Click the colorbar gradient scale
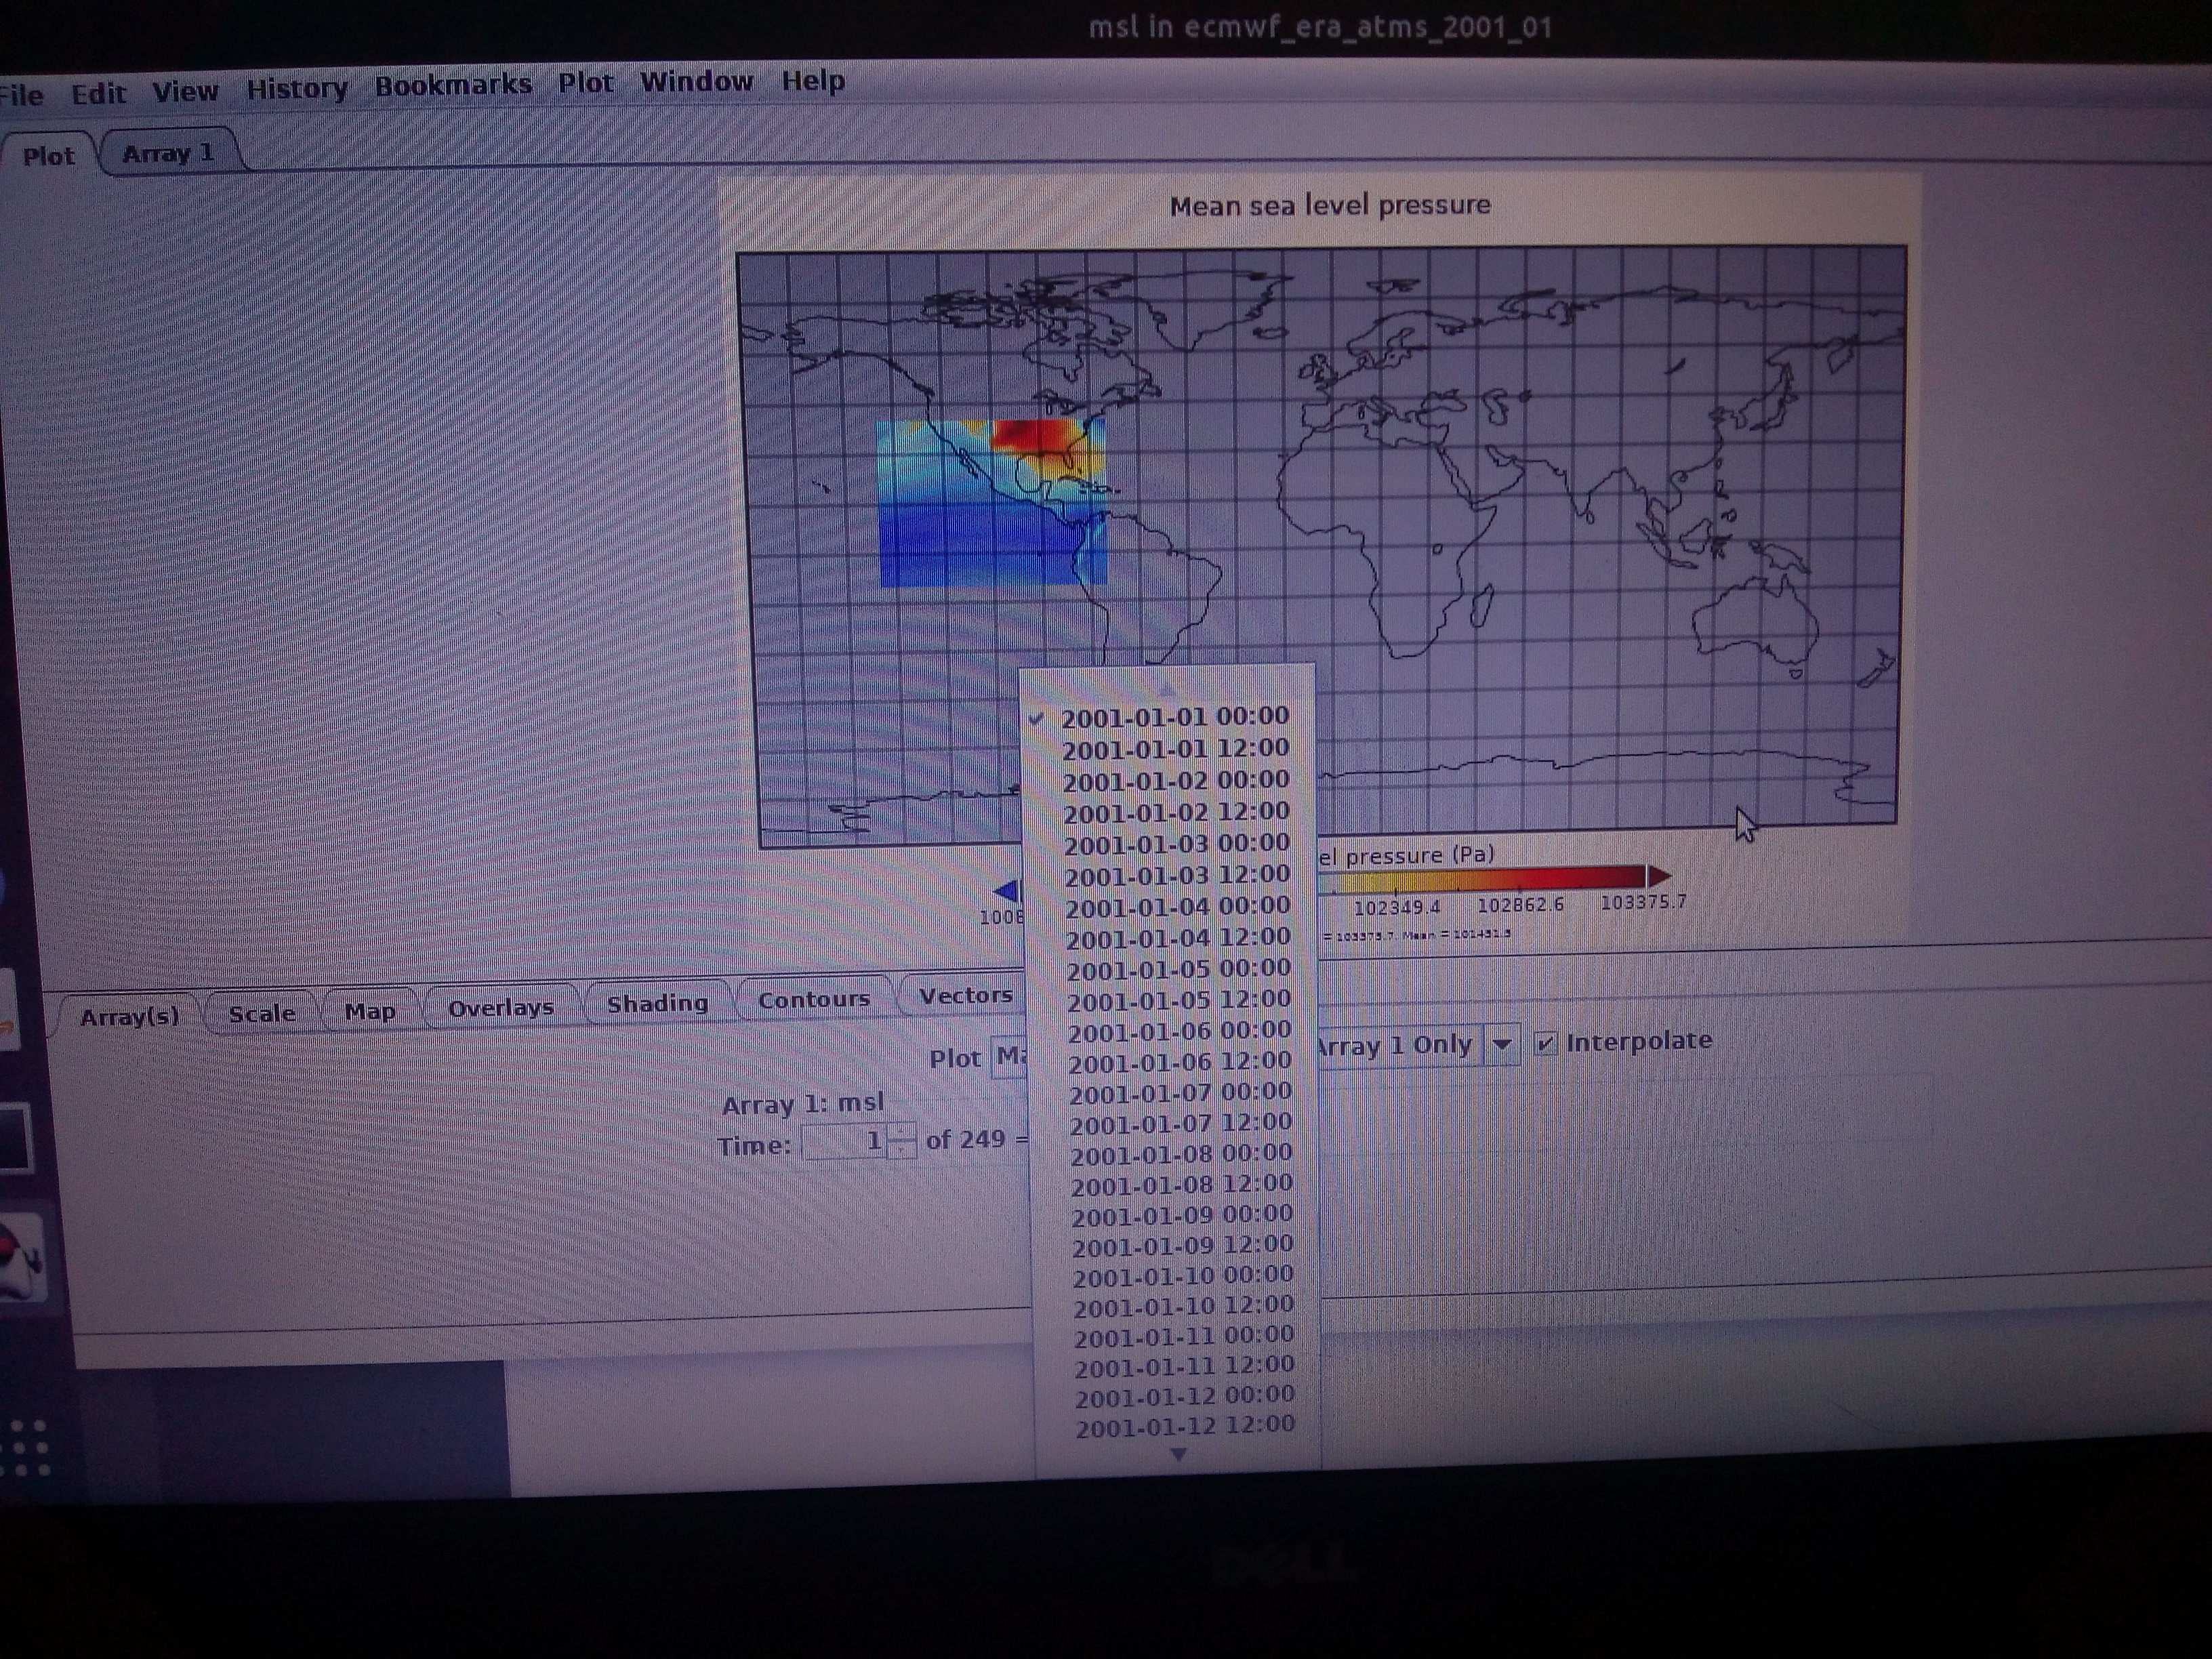This screenshot has width=2212, height=1659. coord(1480,879)
